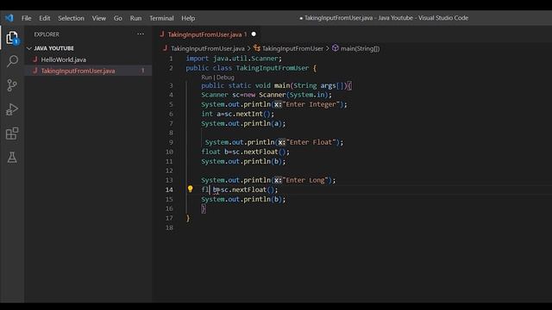Click the class icon in breadcrumb
This screenshot has width=552, height=310.
[257, 48]
